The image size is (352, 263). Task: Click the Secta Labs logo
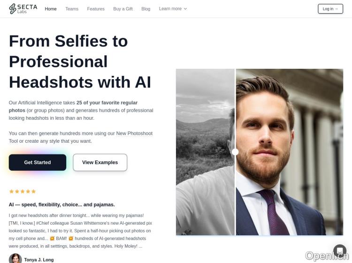point(23,9)
